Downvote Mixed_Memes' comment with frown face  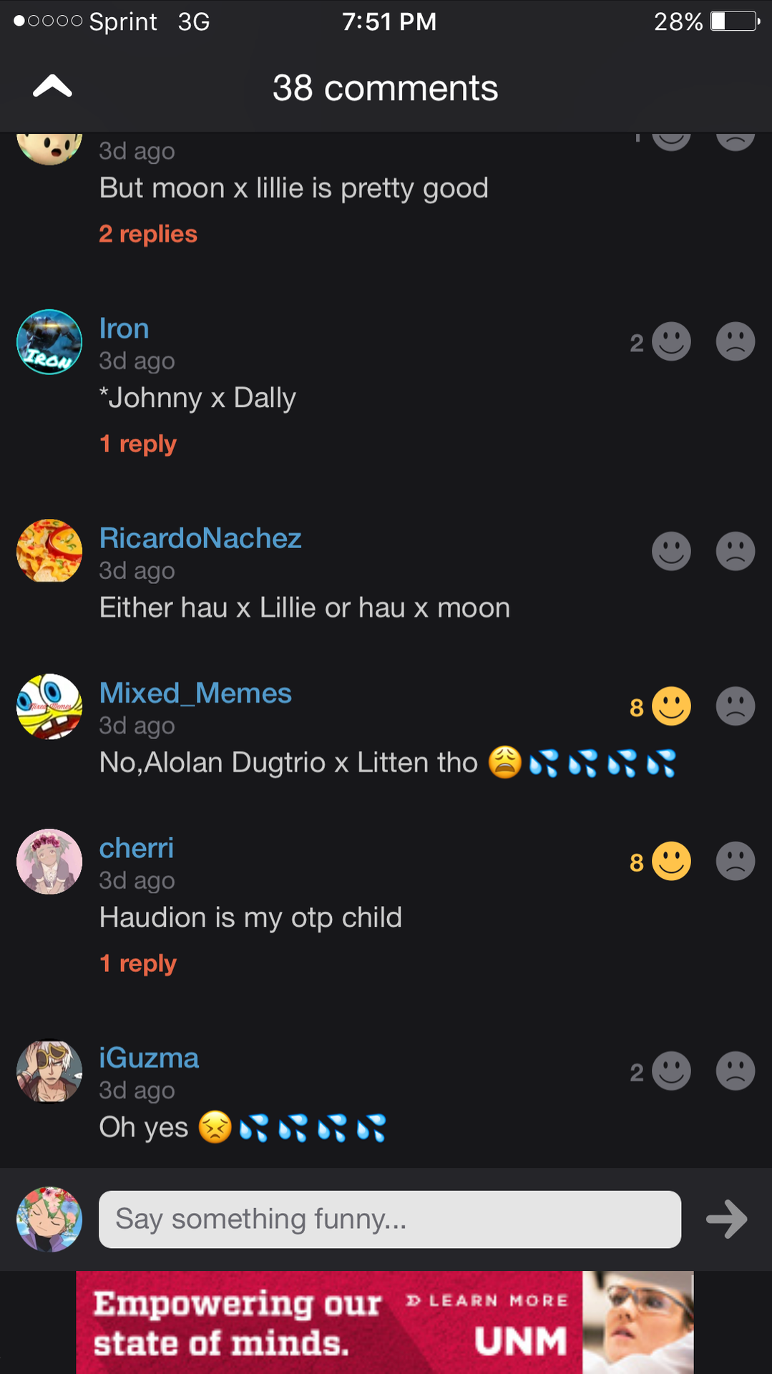(735, 706)
